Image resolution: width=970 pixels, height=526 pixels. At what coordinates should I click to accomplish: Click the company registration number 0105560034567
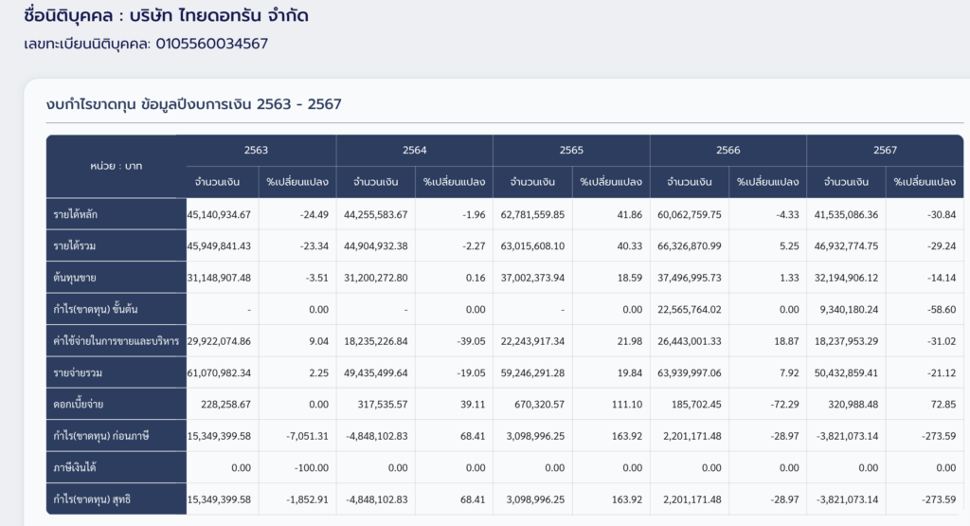[211, 44]
